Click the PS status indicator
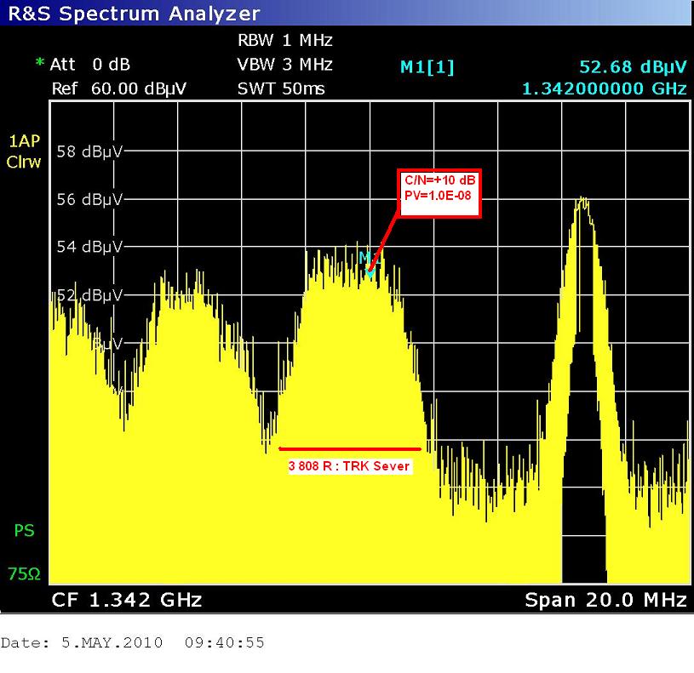Viewport: 694px width, 673px height. coord(24,531)
